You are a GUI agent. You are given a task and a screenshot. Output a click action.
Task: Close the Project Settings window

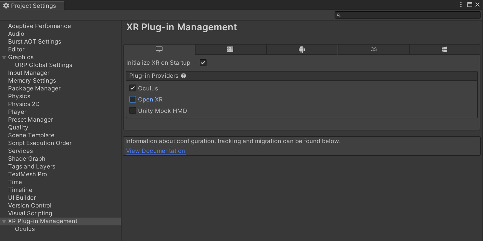point(477,5)
